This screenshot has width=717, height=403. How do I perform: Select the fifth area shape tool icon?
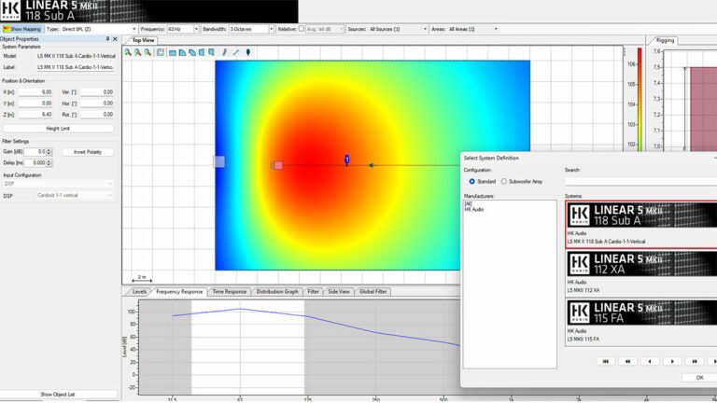pos(211,53)
